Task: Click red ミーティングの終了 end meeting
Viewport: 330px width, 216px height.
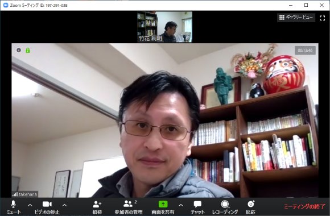Action: [x=304, y=206]
